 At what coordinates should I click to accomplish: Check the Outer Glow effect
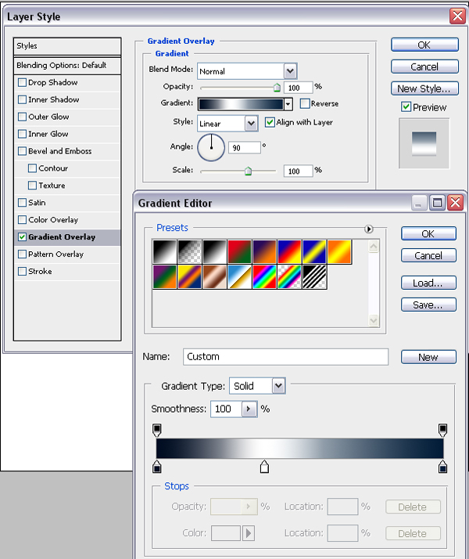(22, 117)
